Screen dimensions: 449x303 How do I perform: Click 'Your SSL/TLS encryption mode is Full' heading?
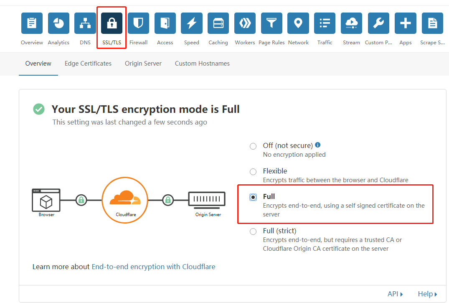pos(145,109)
